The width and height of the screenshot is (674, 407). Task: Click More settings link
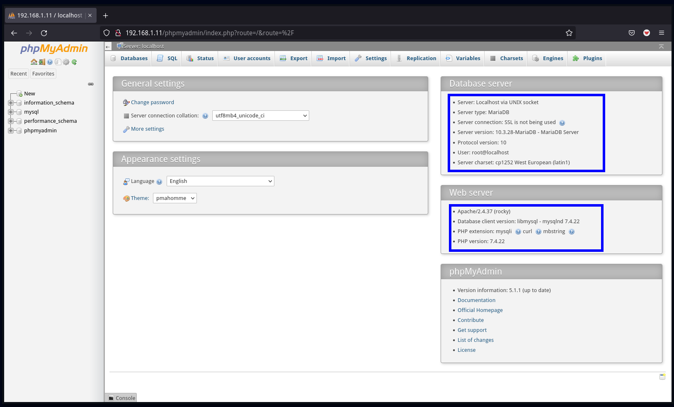(148, 129)
